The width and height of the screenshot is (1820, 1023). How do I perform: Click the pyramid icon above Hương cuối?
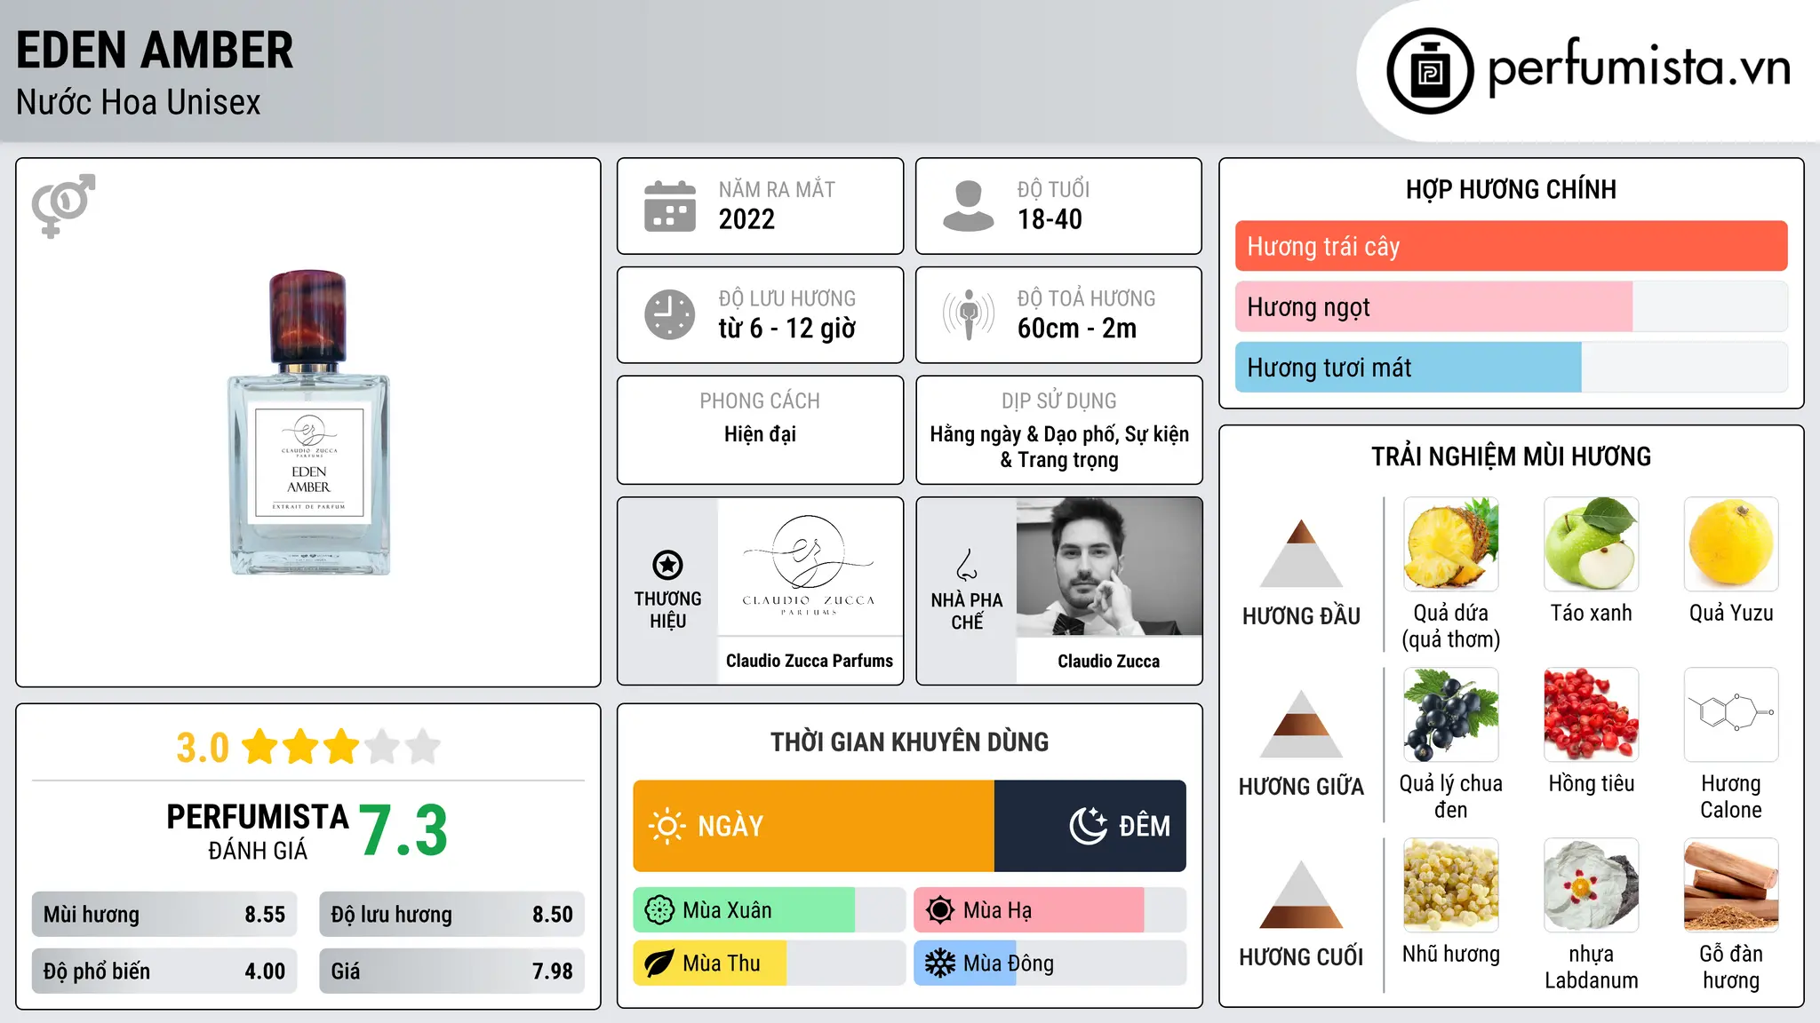click(1301, 894)
